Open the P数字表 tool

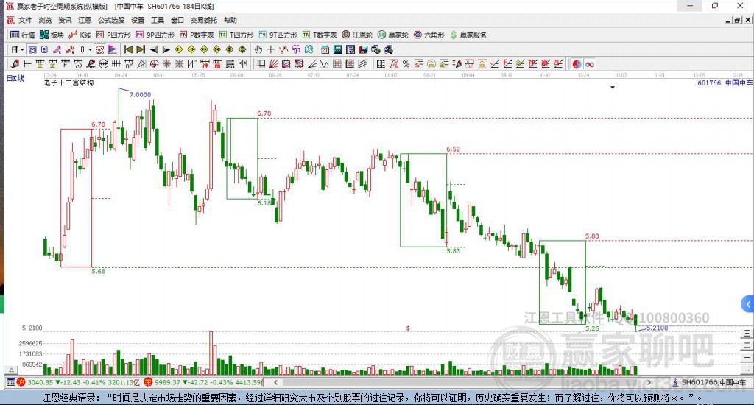coord(197,35)
